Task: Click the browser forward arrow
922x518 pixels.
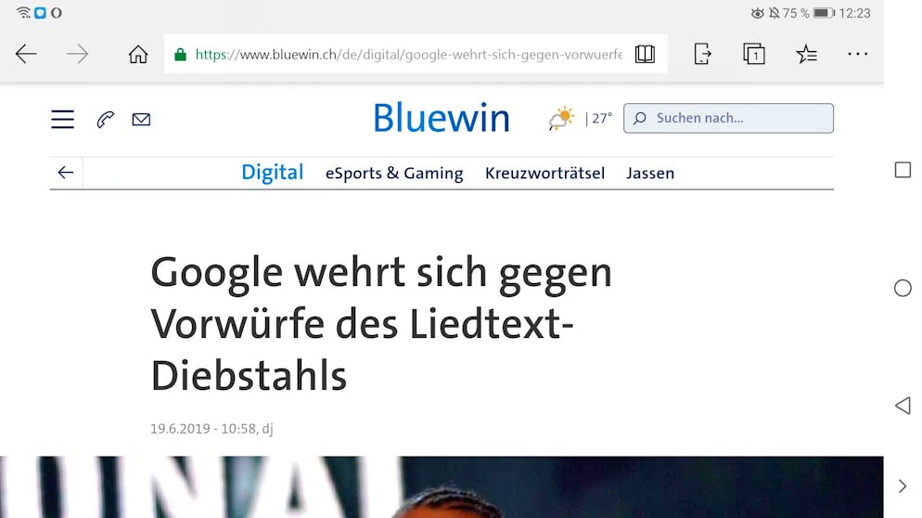Action: pos(77,54)
